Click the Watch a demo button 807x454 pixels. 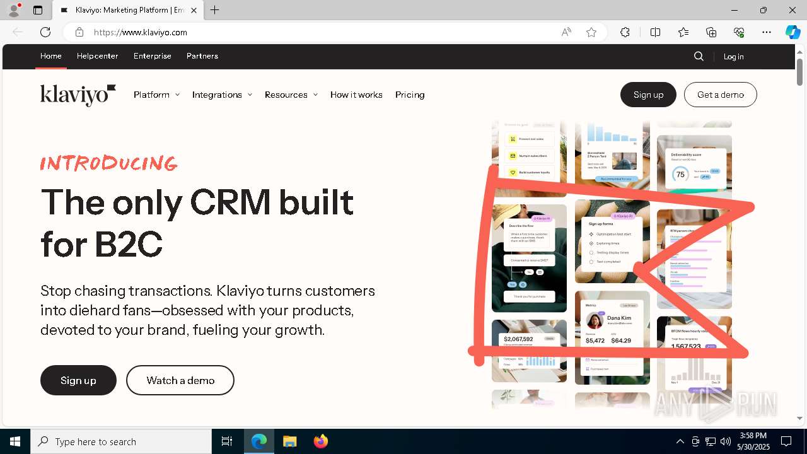pos(180,380)
